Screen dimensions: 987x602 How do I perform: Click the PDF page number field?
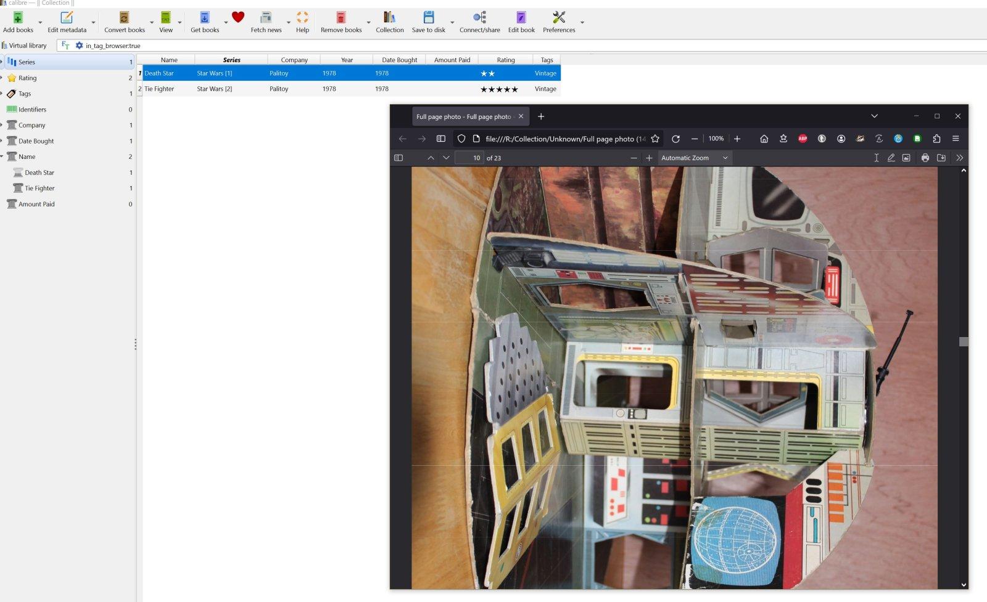(x=469, y=158)
